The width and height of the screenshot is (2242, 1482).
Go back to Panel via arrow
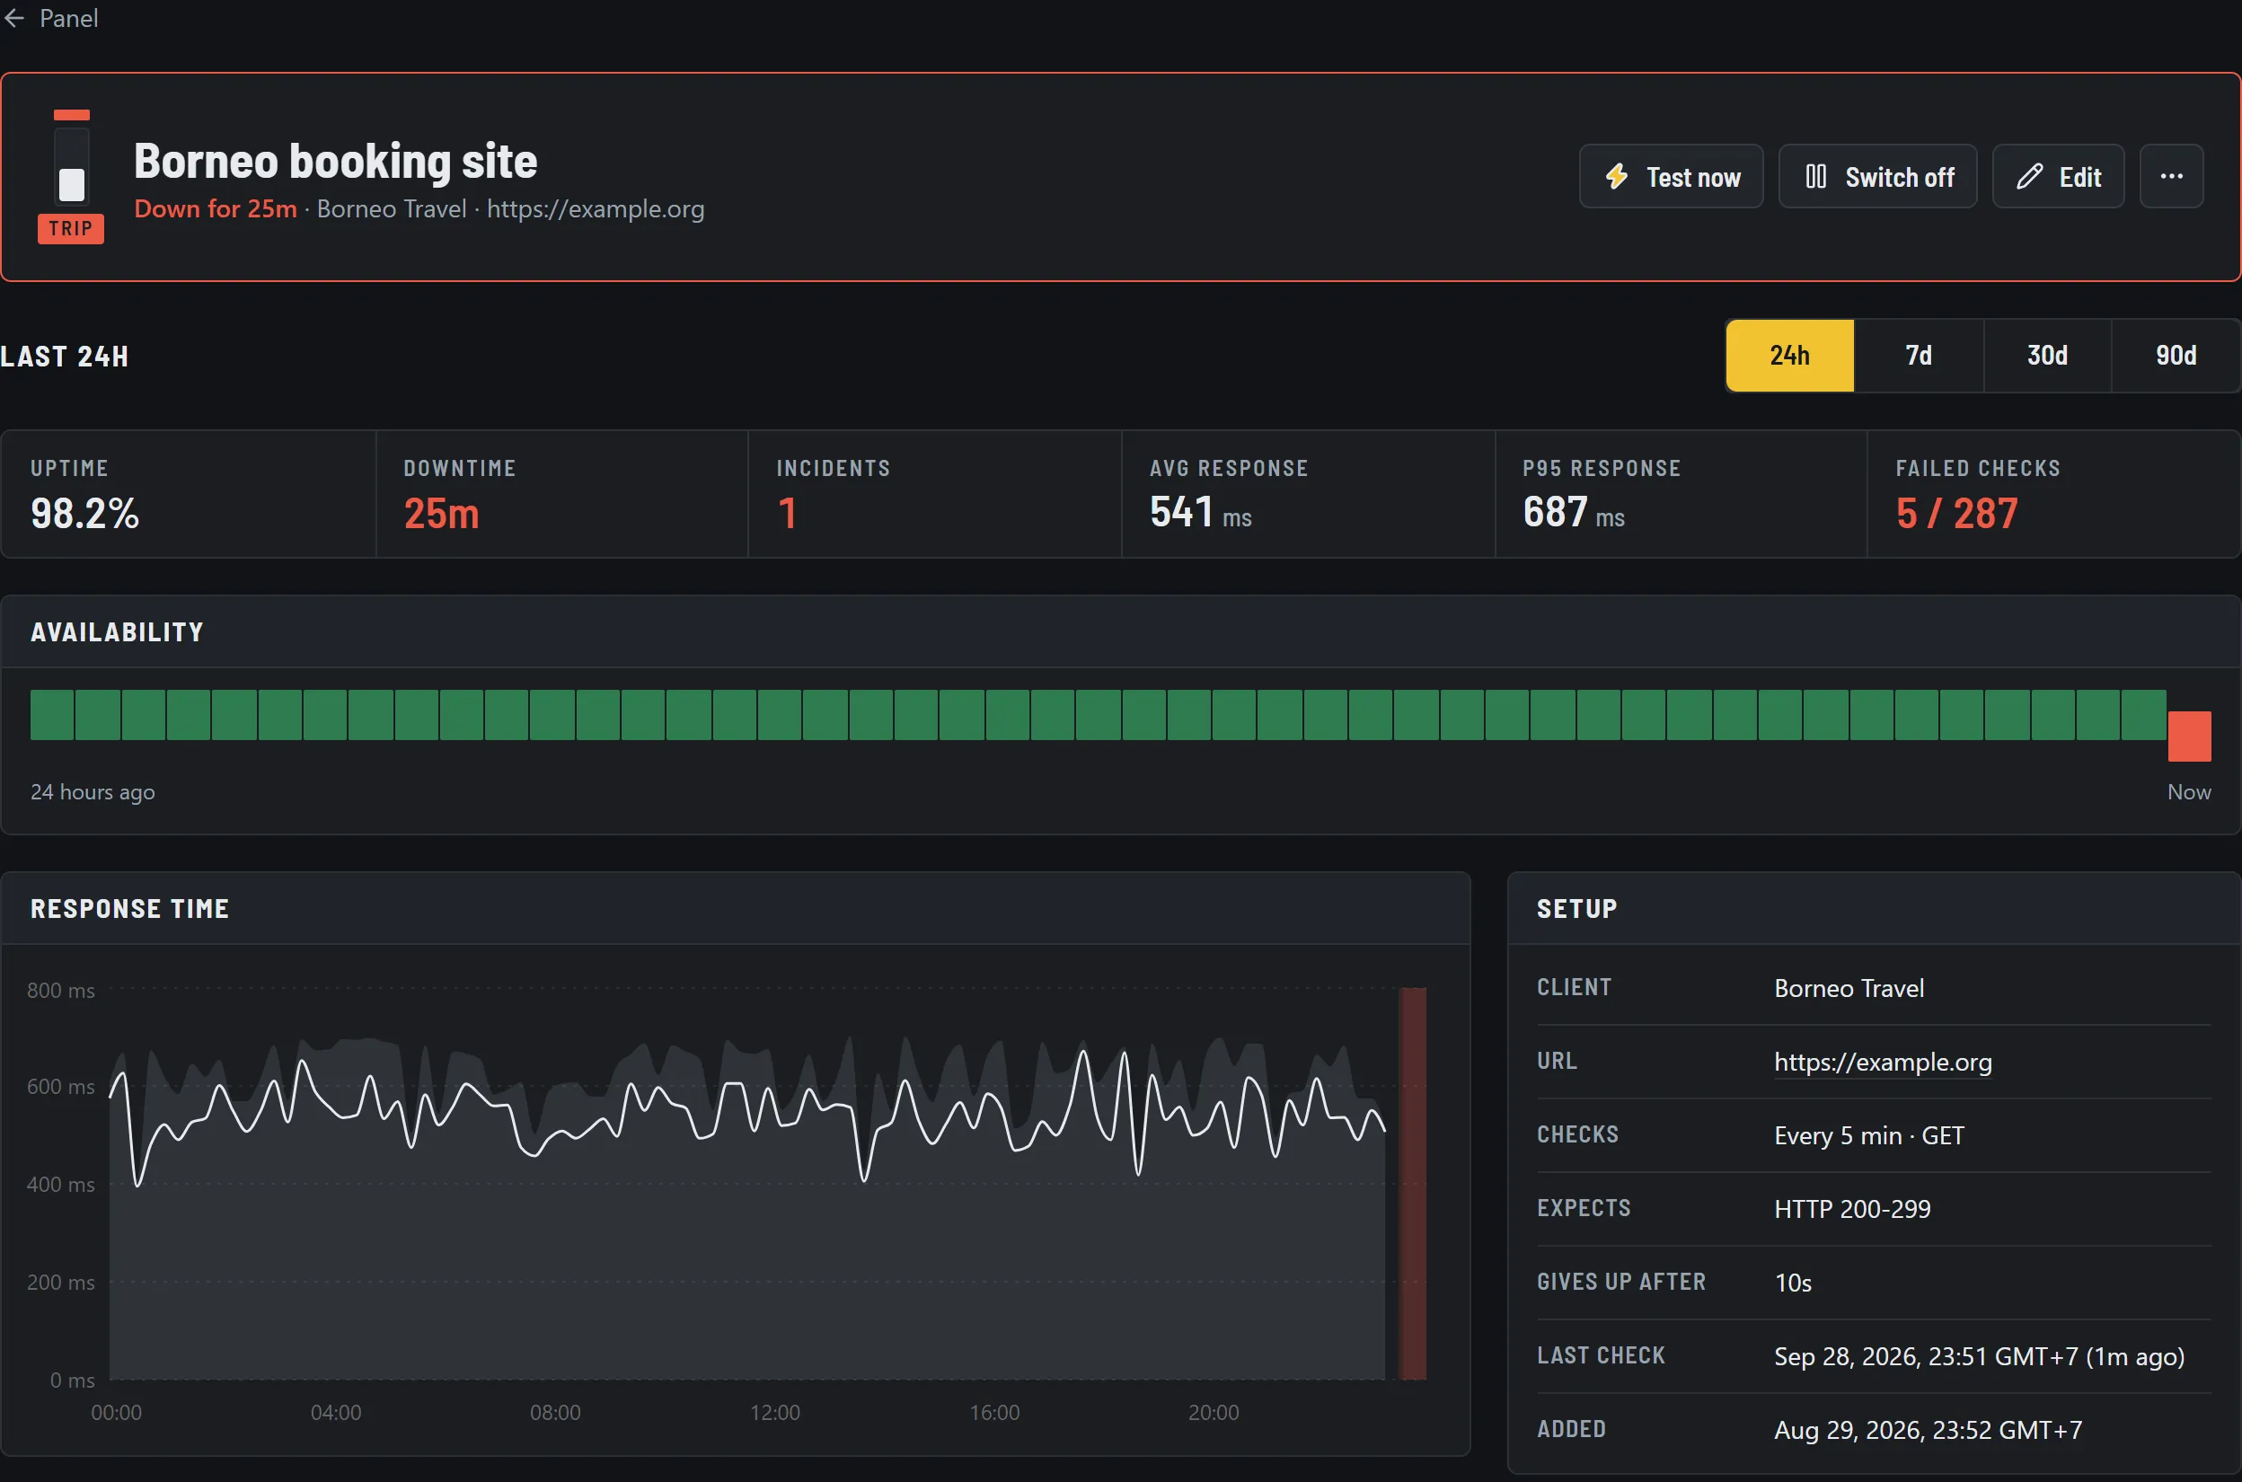[x=14, y=18]
